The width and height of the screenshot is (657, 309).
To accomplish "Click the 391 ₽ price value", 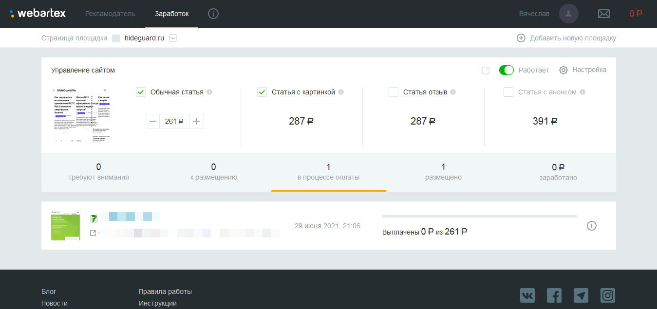I will point(545,121).
